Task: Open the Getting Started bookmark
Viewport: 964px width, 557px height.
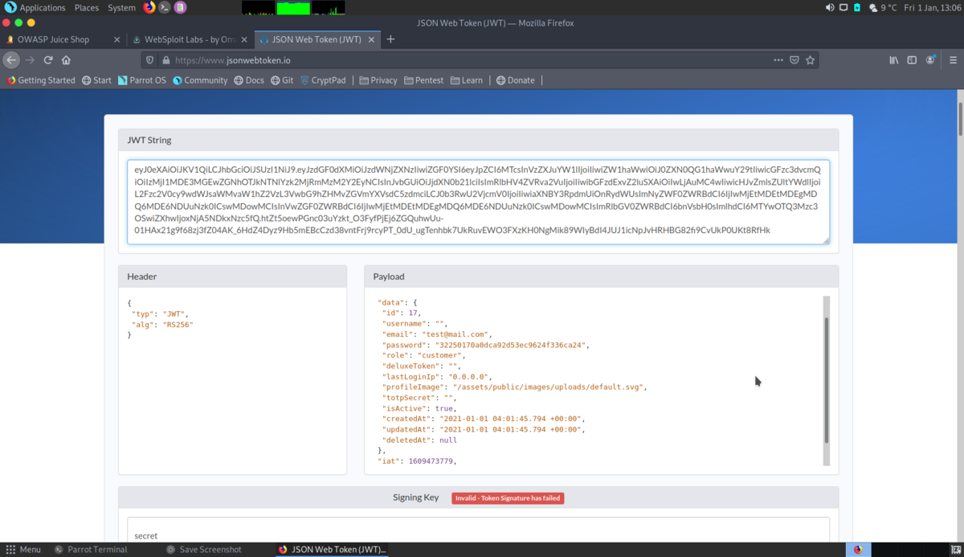Action: point(41,80)
